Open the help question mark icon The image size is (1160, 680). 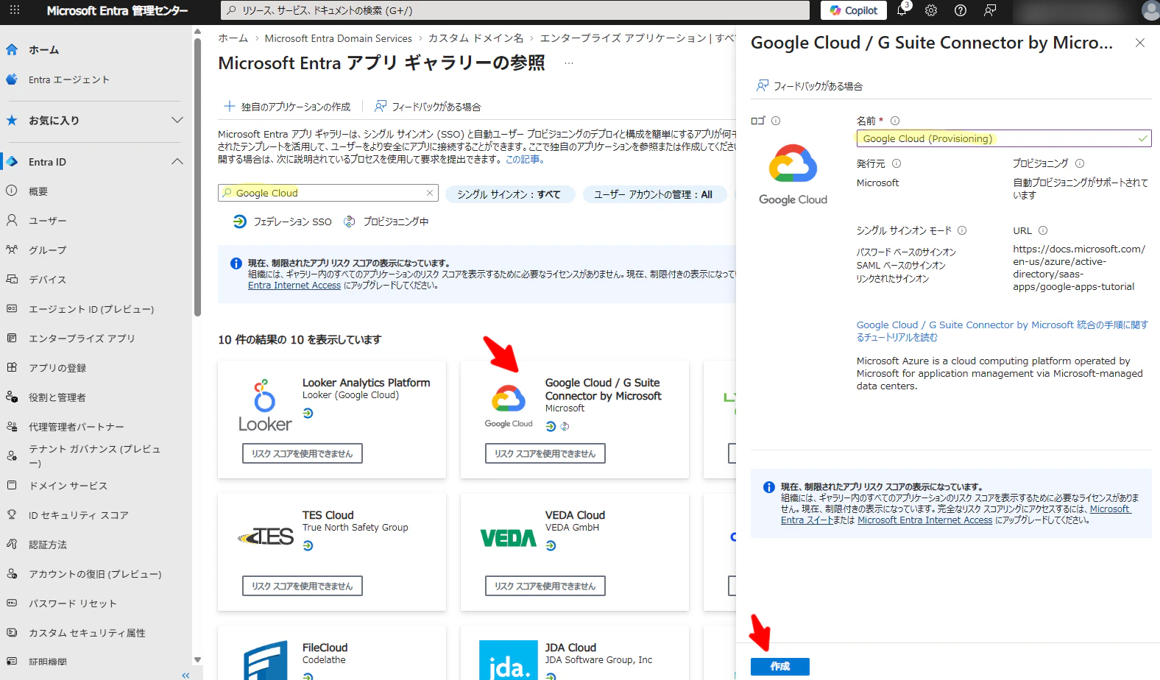[961, 10]
